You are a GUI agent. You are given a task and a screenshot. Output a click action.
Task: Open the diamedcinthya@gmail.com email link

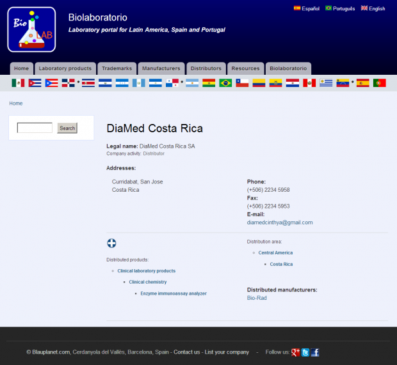pyautogui.click(x=280, y=222)
